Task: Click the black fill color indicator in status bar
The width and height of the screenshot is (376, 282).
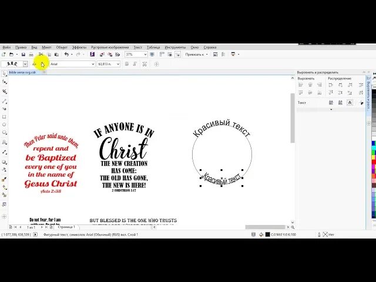Action: (x=268, y=234)
